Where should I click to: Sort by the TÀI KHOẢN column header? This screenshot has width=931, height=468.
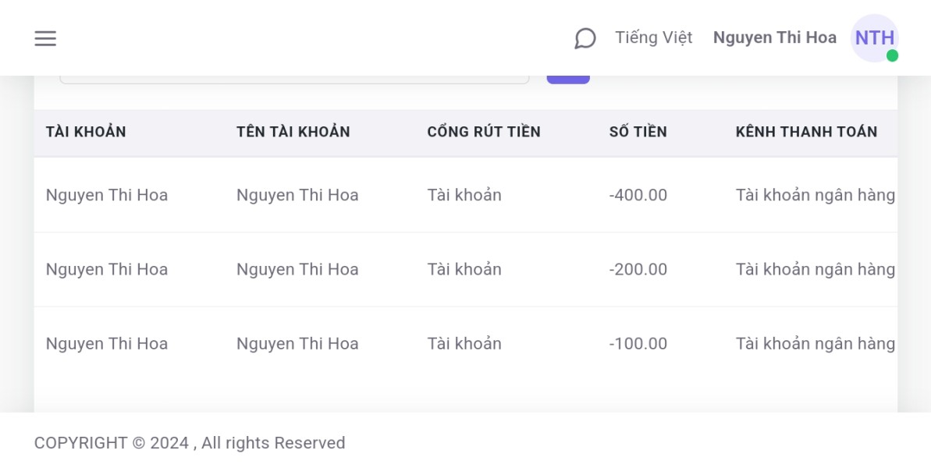pyautogui.click(x=86, y=132)
